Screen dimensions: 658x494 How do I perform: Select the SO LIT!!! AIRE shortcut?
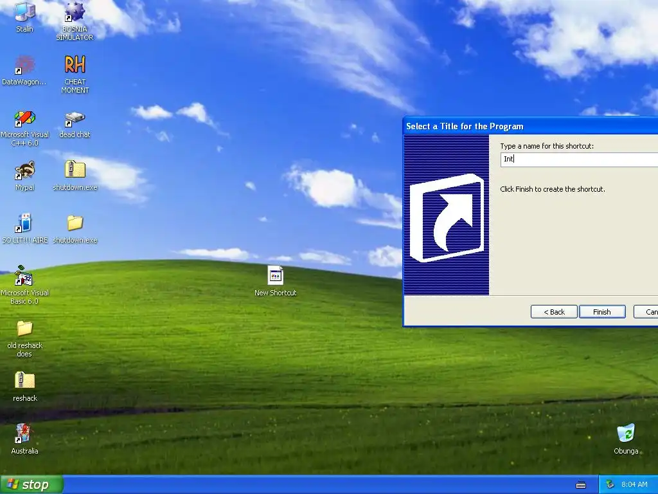point(25,223)
